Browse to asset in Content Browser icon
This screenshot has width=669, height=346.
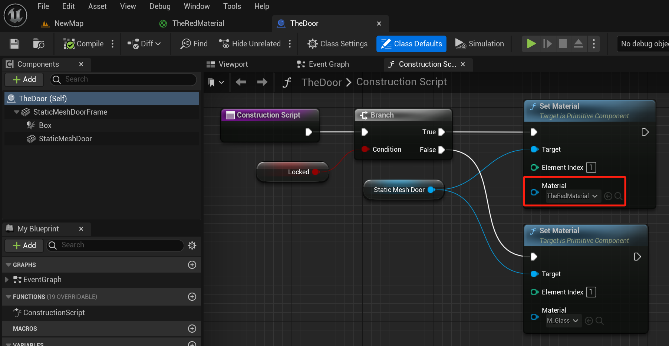[x=39, y=44]
